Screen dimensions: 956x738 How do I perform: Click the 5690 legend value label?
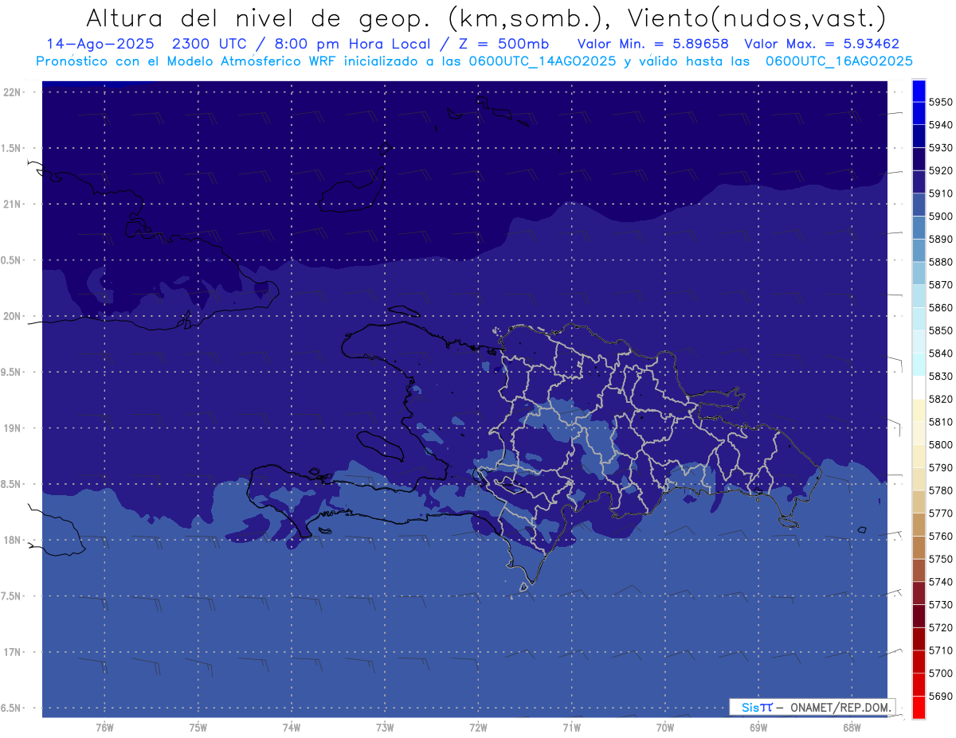[x=940, y=696]
